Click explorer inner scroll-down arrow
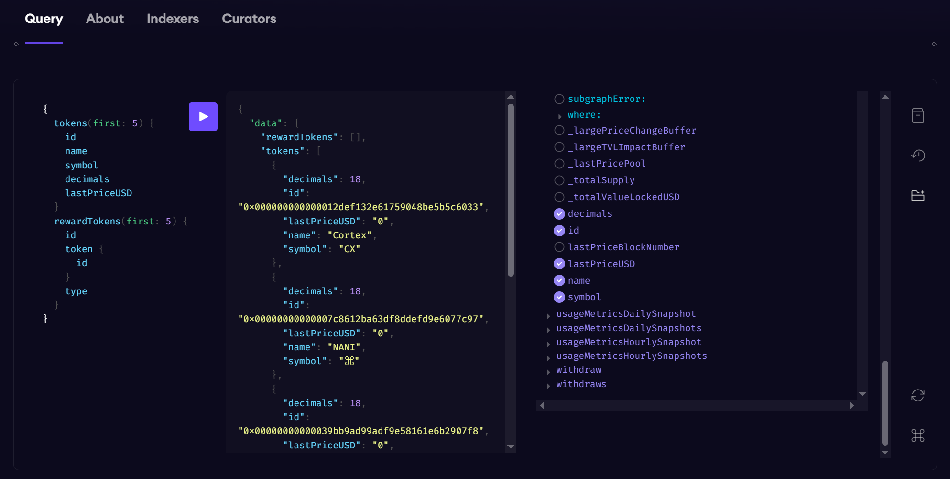Image resolution: width=950 pixels, height=479 pixels. 863,394
